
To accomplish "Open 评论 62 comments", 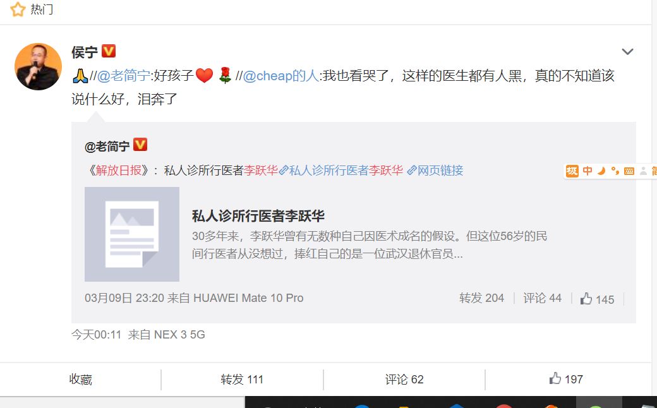I will (404, 380).
